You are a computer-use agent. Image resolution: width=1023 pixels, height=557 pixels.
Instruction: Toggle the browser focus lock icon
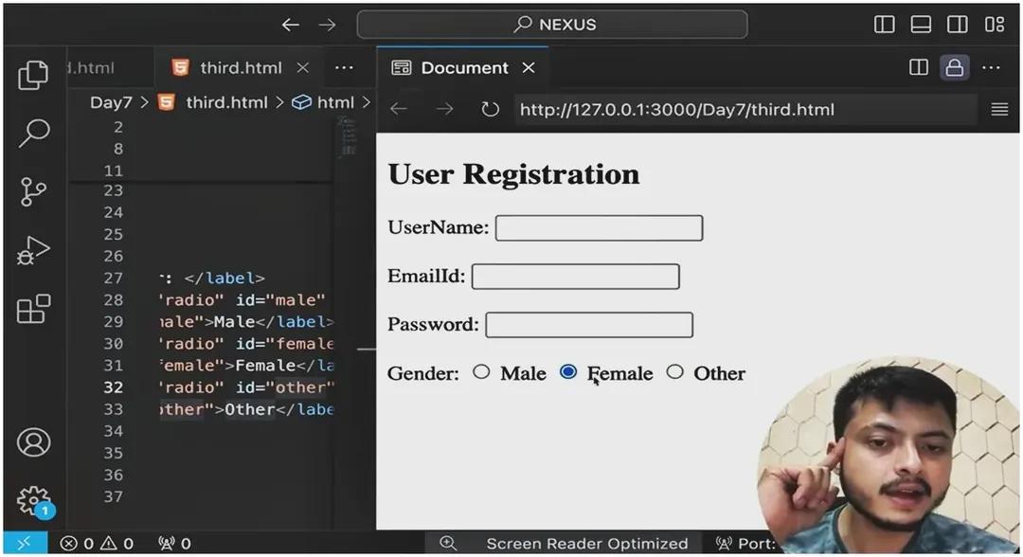(x=954, y=67)
